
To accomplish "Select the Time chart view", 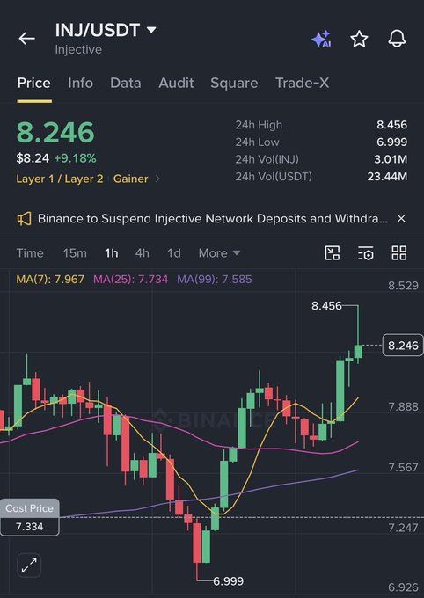I will (30, 253).
